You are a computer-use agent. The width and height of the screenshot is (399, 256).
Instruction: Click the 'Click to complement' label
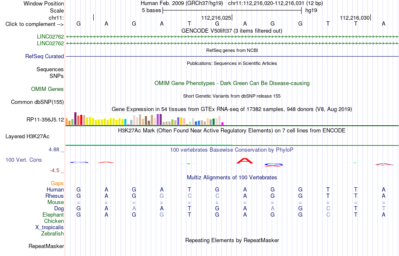point(34,24)
